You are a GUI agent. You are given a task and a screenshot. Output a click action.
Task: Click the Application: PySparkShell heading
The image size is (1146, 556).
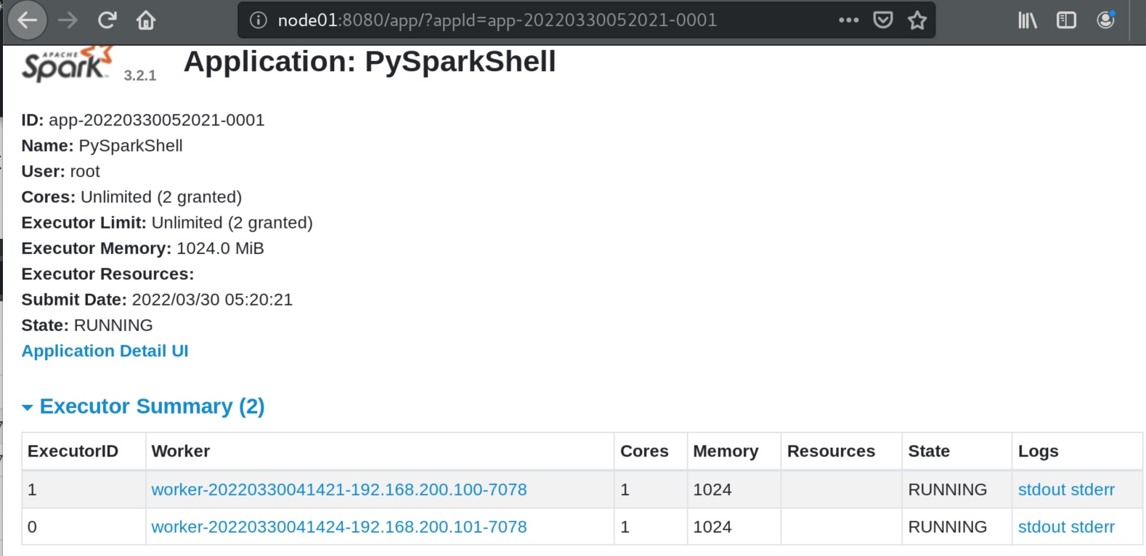click(x=370, y=62)
